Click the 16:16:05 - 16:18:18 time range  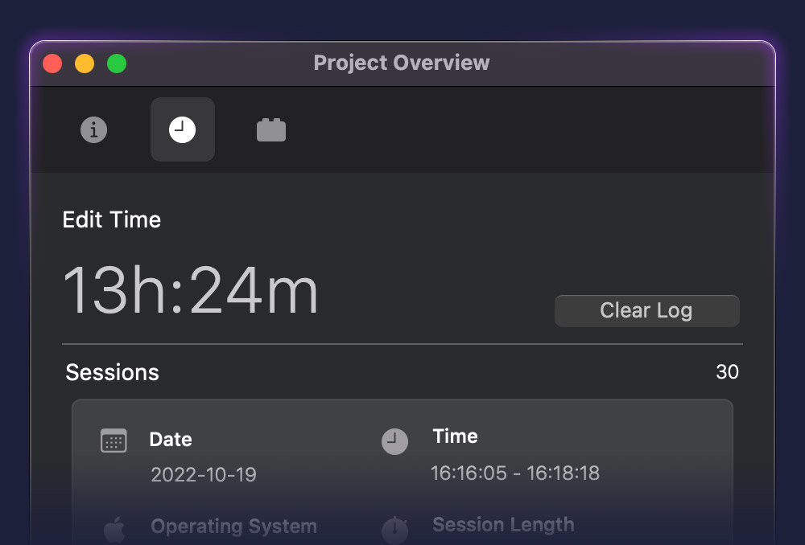tap(516, 473)
